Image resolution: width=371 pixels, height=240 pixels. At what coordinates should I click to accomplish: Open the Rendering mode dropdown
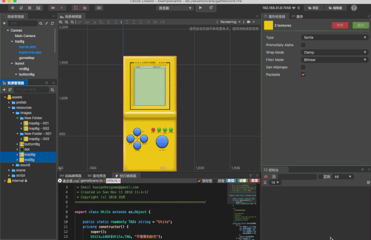click(x=230, y=22)
